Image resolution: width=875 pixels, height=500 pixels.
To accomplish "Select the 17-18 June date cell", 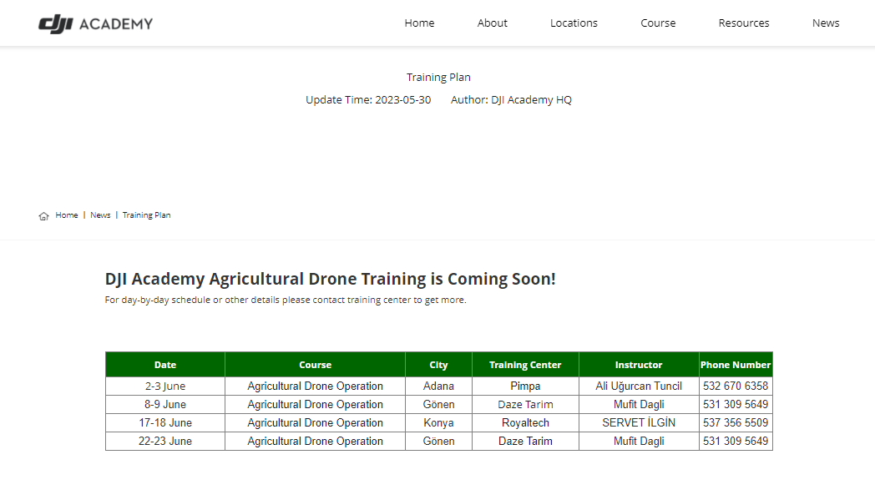I will pos(165,423).
